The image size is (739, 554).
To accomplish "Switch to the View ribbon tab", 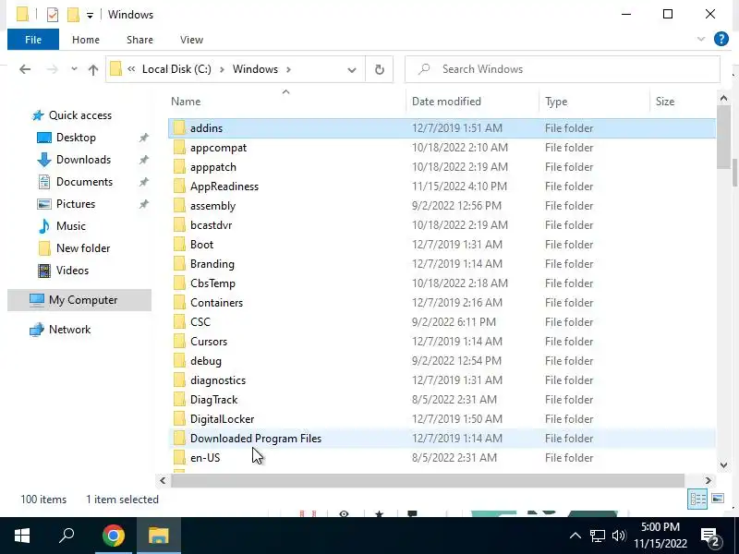I will pos(191,40).
